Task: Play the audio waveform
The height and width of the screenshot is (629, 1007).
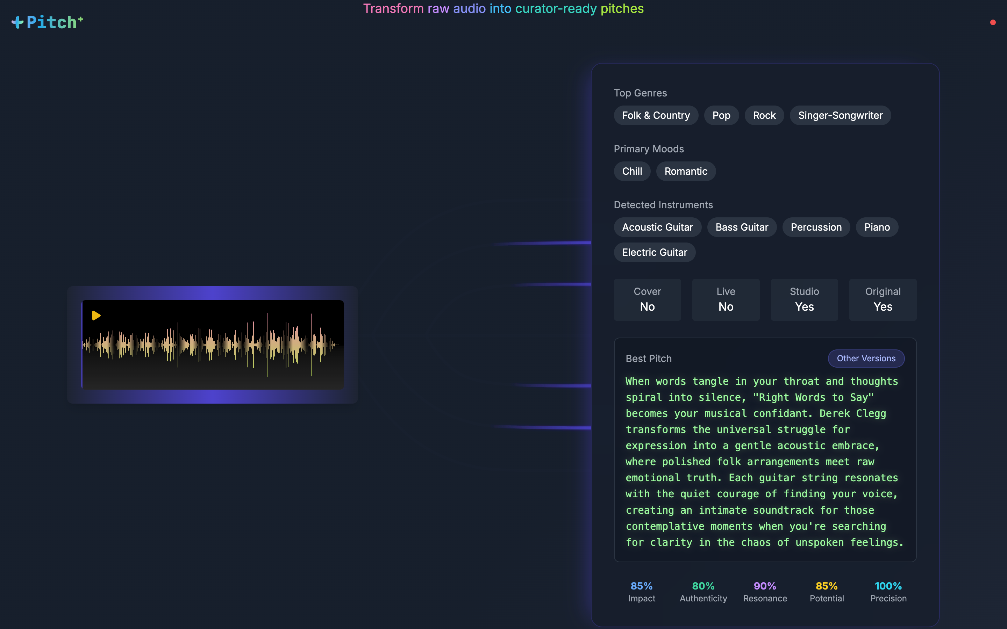Action: point(96,316)
